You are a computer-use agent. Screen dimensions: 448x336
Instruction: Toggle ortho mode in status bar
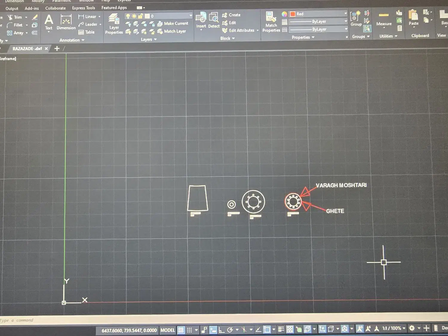(221, 330)
